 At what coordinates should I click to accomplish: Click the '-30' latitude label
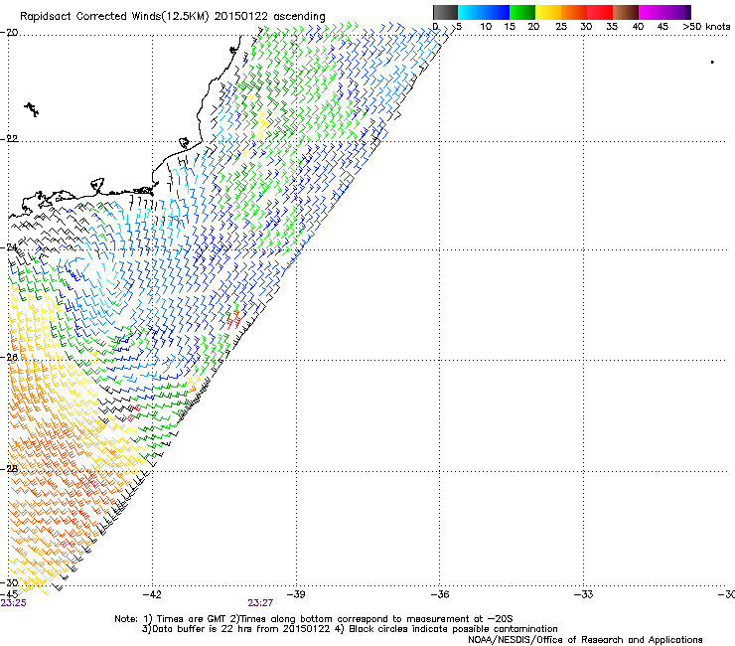click(9, 582)
